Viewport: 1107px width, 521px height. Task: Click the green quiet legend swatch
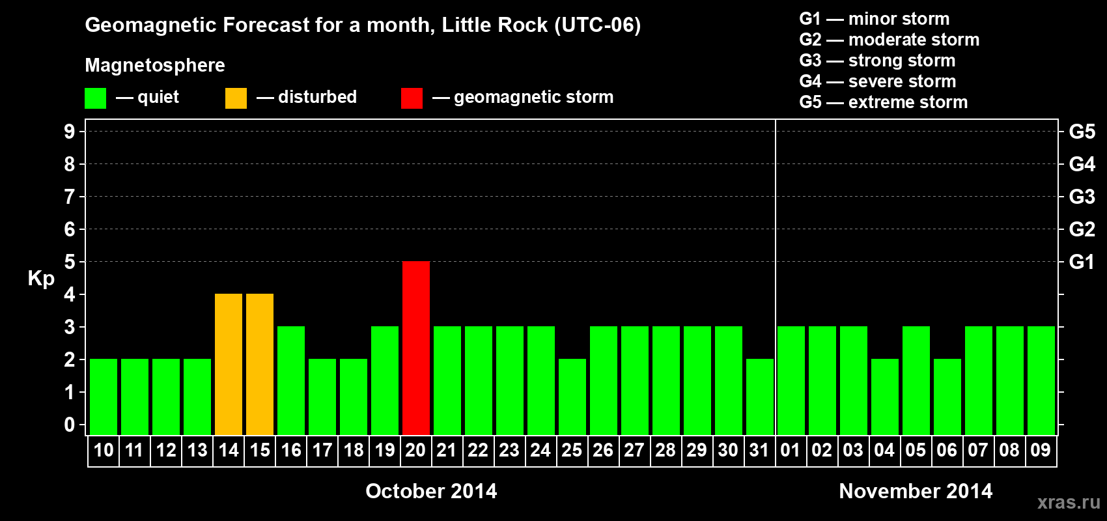(x=95, y=98)
